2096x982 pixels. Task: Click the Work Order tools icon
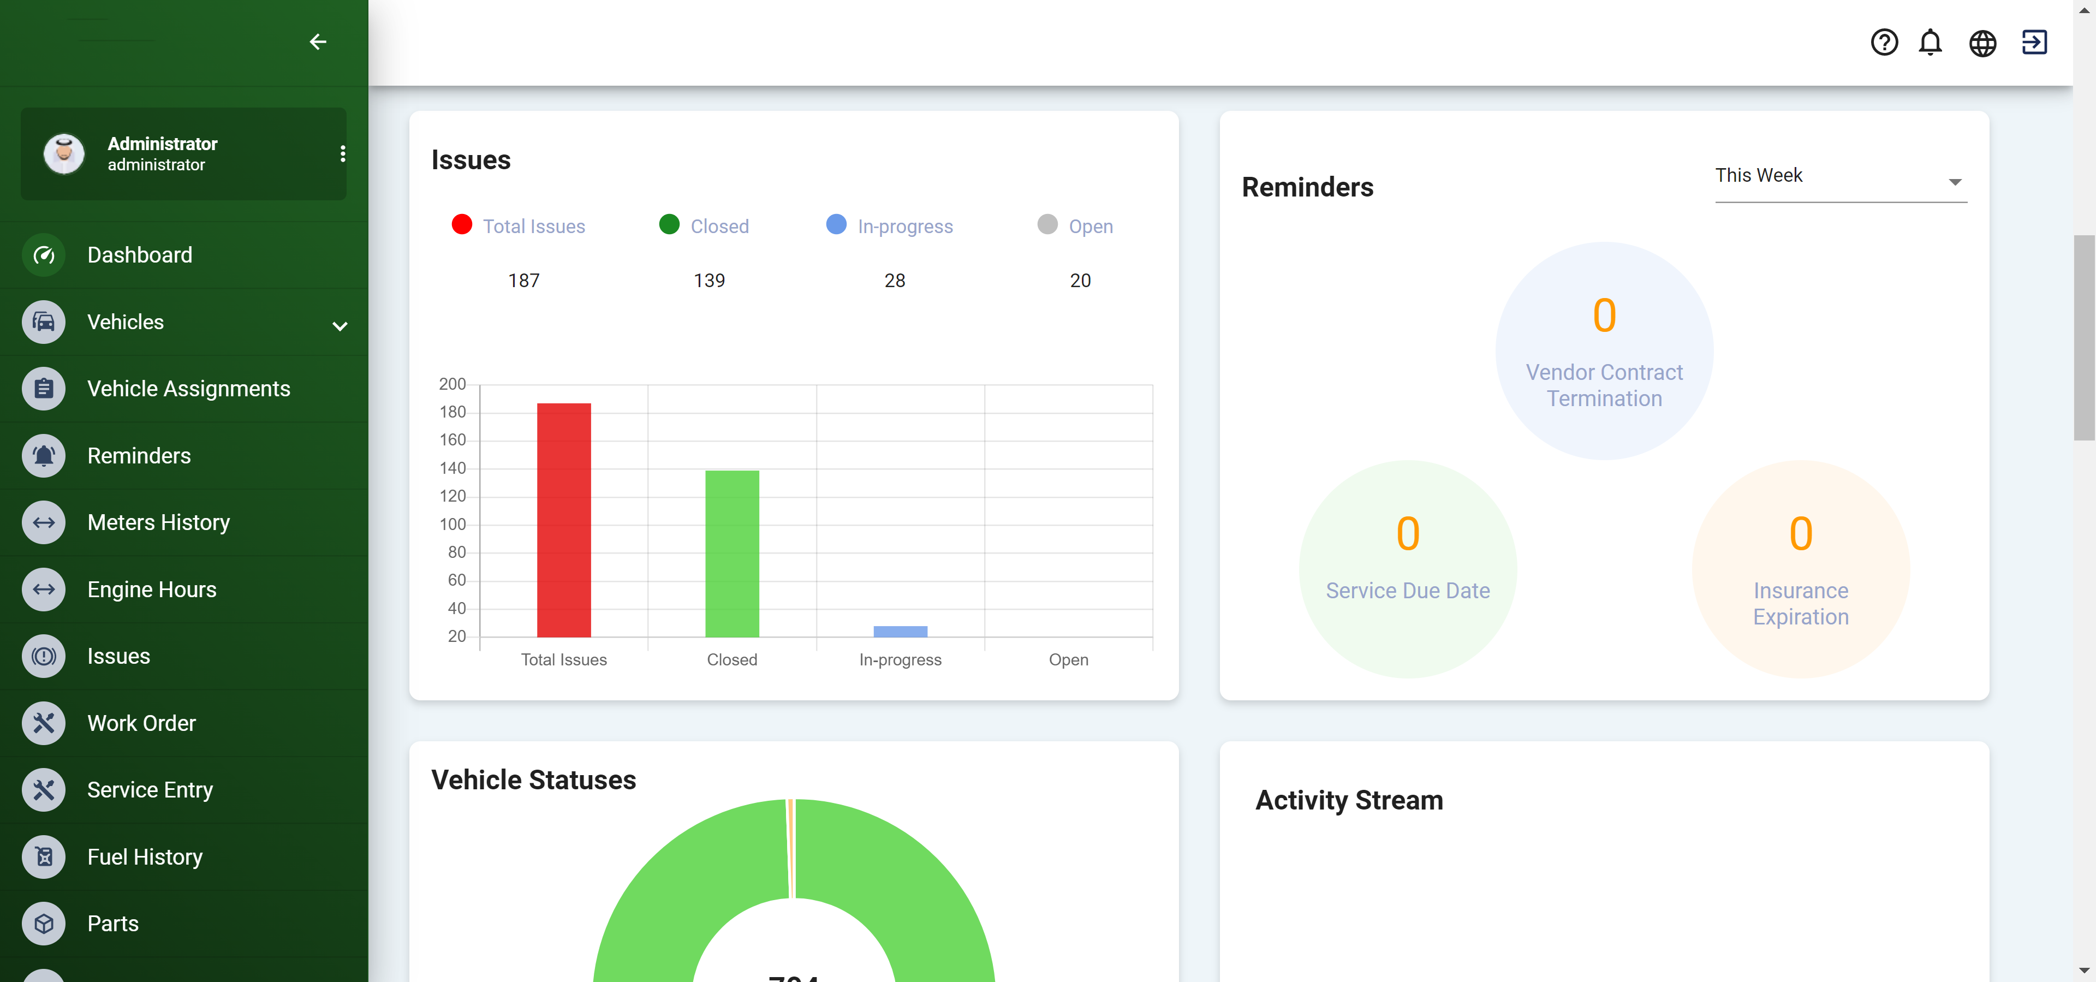pos(44,723)
